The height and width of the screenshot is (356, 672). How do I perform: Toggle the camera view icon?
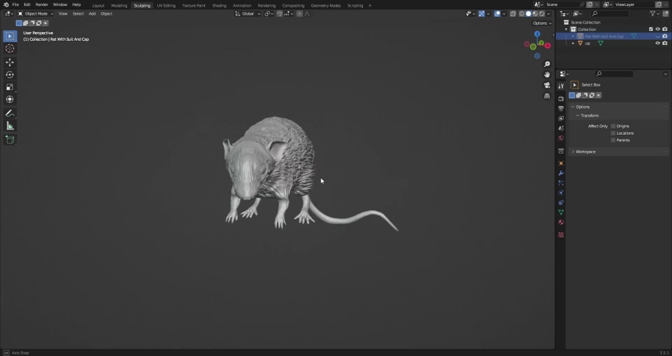click(547, 85)
